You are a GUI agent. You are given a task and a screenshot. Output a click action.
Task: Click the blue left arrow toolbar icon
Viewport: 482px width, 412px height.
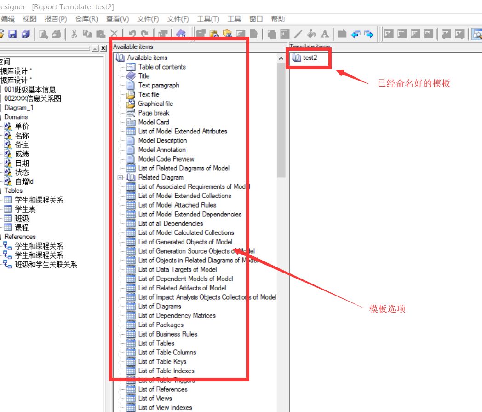pos(356,34)
